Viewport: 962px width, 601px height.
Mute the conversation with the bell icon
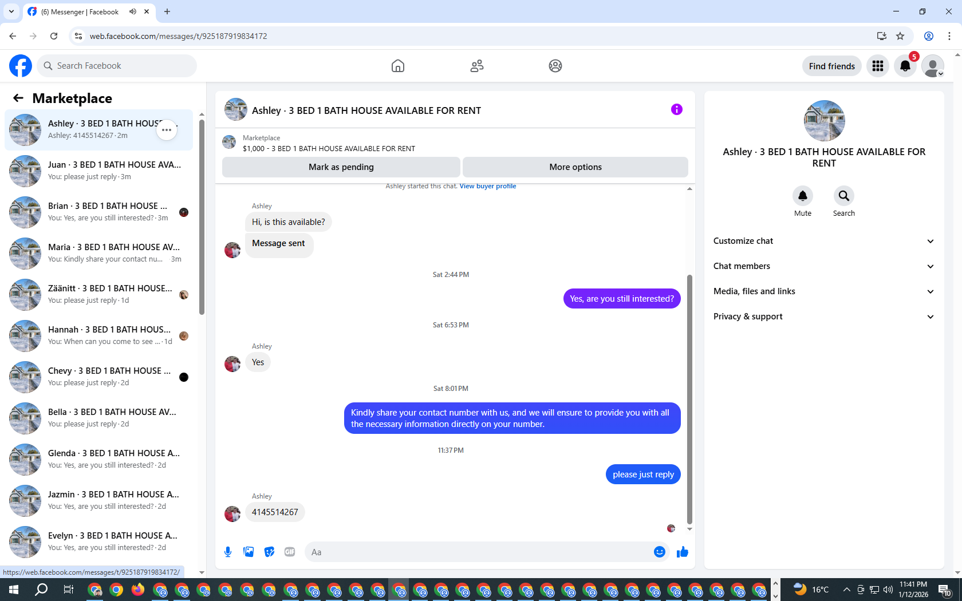pyautogui.click(x=803, y=196)
